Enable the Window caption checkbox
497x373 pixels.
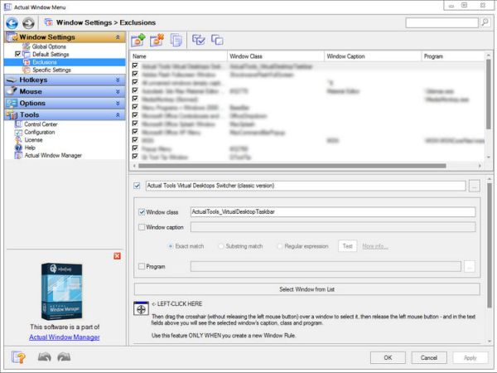(x=142, y=227)
